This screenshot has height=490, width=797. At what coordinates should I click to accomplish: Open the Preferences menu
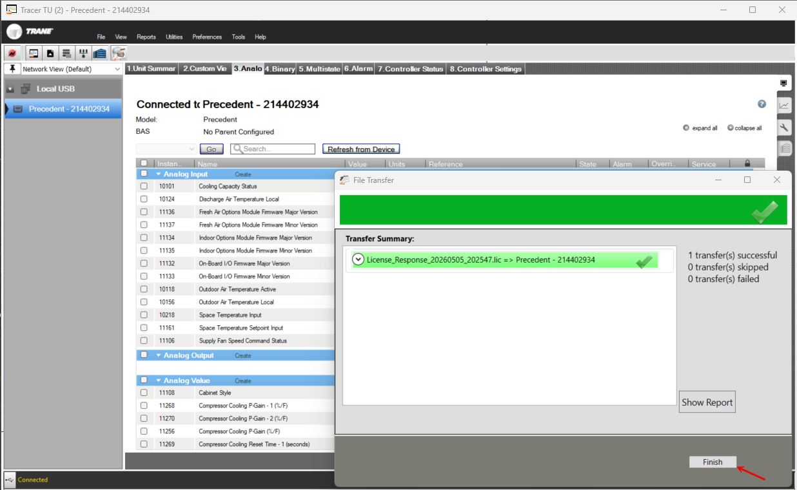point(207,37)
